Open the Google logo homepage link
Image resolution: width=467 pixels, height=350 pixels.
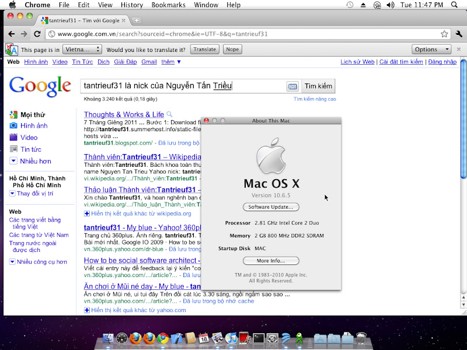(40, 86)
